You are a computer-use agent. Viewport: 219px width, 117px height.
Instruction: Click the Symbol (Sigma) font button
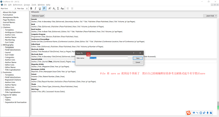[58, 8]
